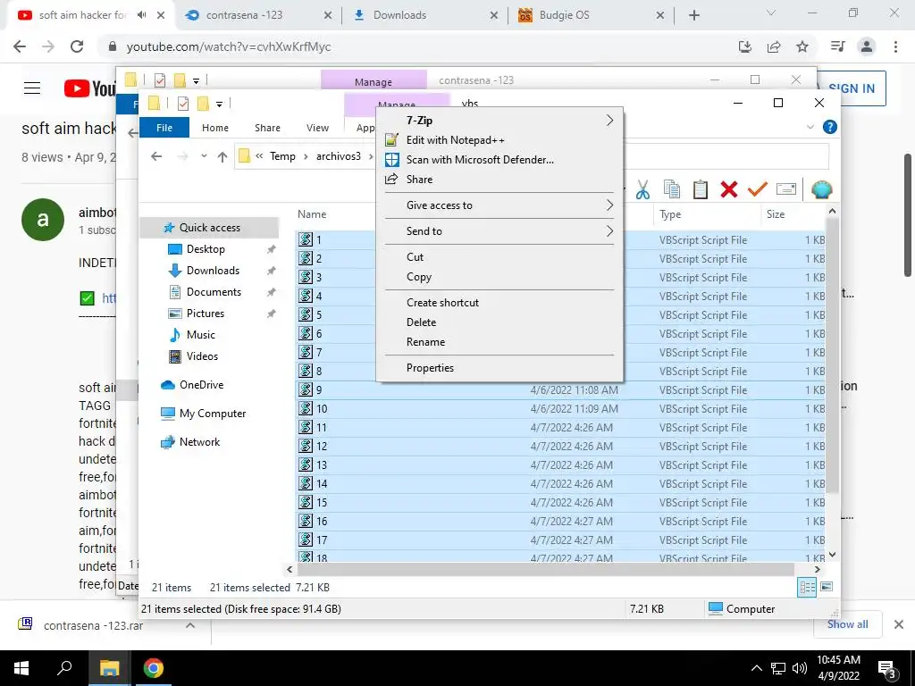Open Documents in navigation pane
Image resolution: width=915 pixels, height=686 pixels.
pyautogui.click(x=214, y=292)
